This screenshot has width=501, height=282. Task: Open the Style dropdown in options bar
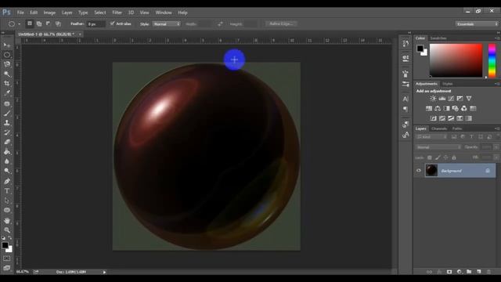click(x=166, y=24)
